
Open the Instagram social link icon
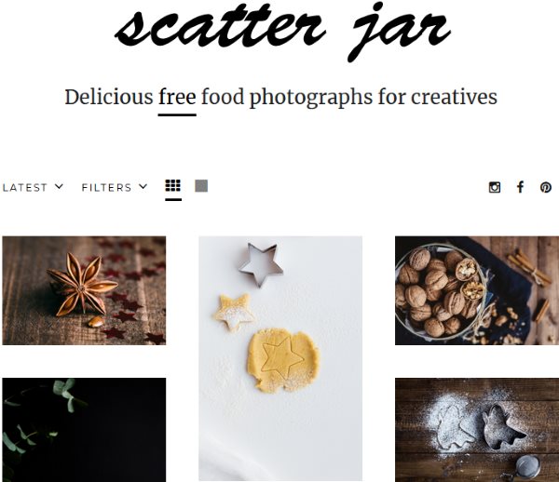click(495, 187)
